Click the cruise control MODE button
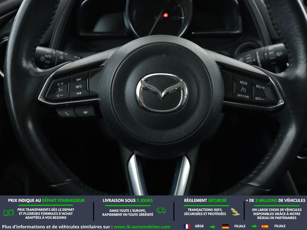The image size is (307, 230). coord(243,83)
